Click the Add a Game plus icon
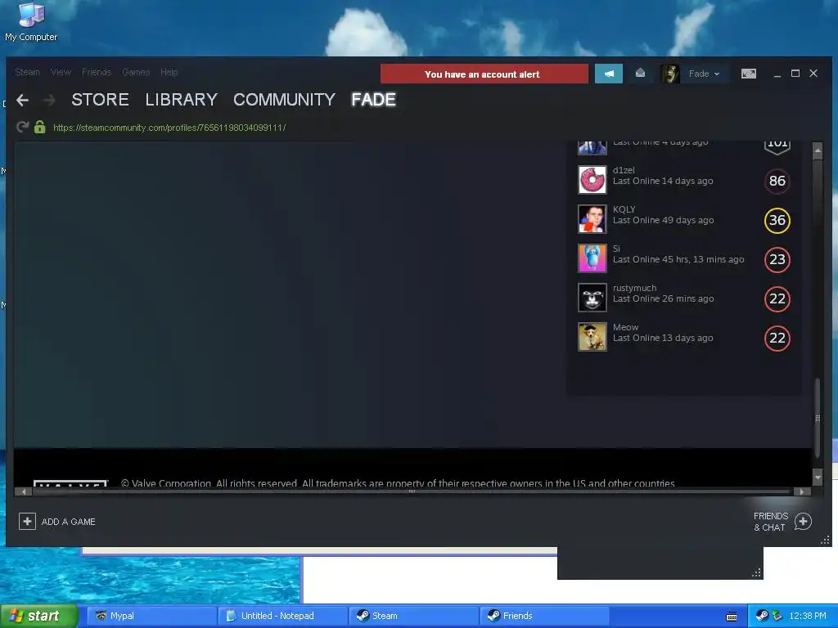 tap(27, 521)
